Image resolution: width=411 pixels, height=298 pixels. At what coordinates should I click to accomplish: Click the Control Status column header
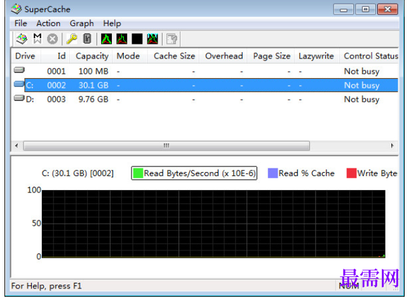click(x=369, y=56)
